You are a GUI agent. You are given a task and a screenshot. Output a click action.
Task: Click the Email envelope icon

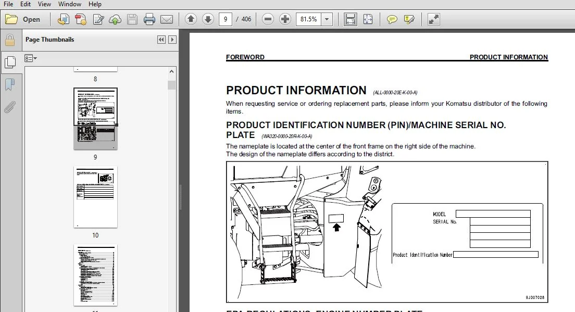167,19
